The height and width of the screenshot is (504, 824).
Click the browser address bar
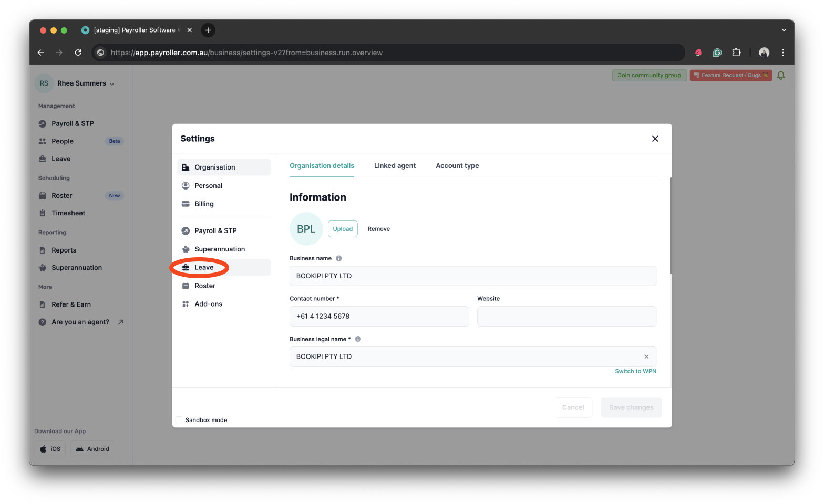(388, 52)
